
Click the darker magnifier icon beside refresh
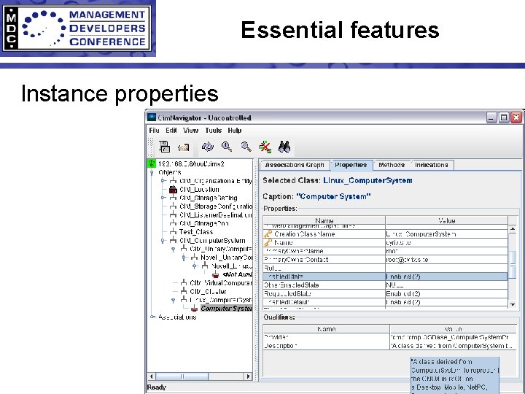pos(227,147)
